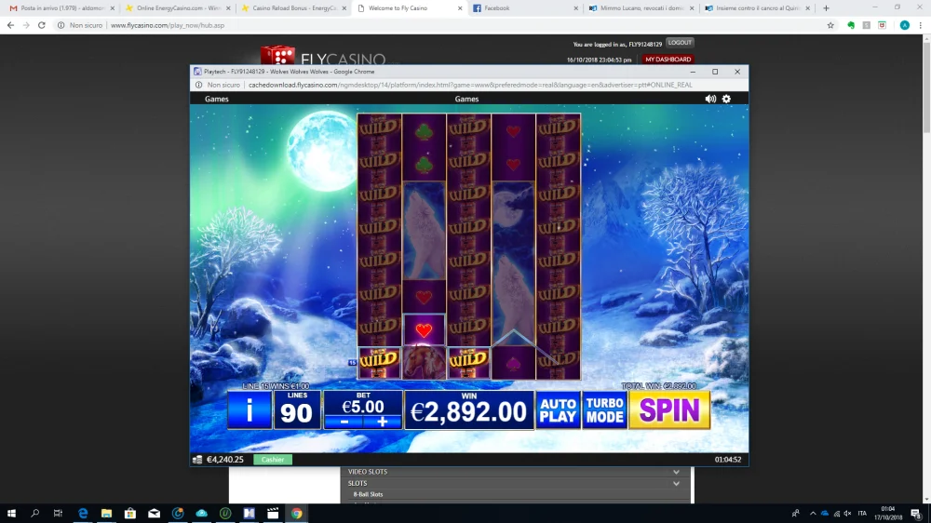
Task: Click the €4,240.25 balance text
Action: tap(225, 460)
